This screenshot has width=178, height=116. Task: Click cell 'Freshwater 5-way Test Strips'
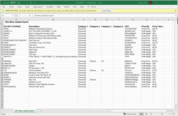click(53, 43)
